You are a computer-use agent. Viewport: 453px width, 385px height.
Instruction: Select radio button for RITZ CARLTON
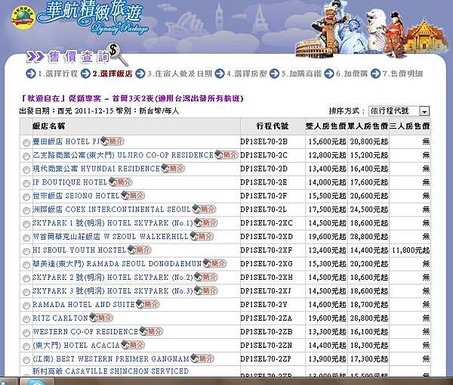pyautogui.click(x=26, y=319)
